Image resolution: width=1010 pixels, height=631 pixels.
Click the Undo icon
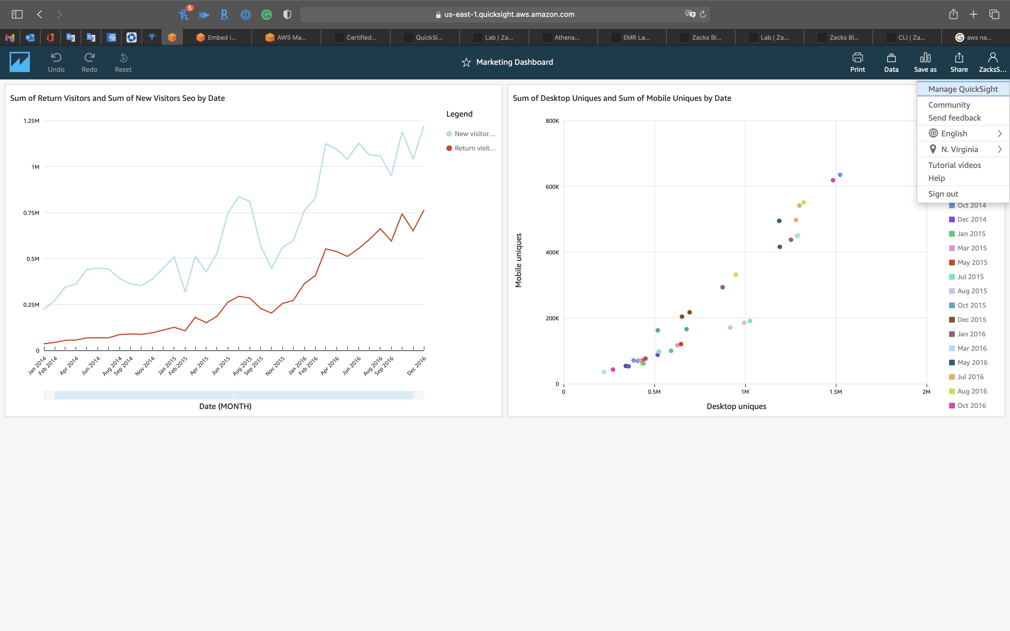56,57
